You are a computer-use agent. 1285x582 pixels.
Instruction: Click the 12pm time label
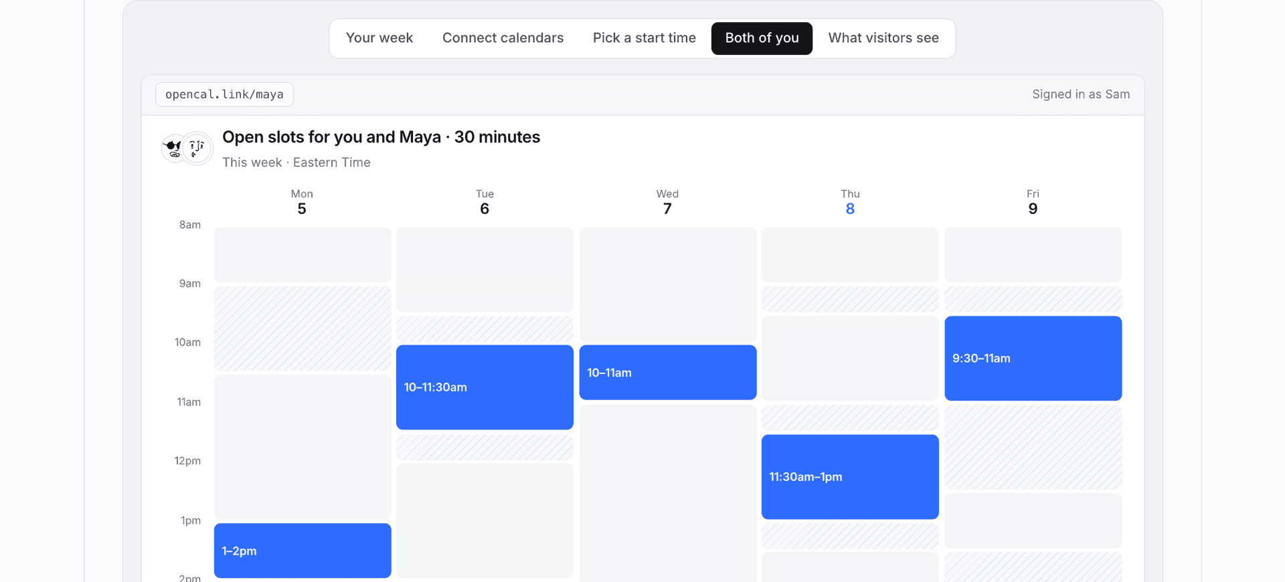click(187, 461)
